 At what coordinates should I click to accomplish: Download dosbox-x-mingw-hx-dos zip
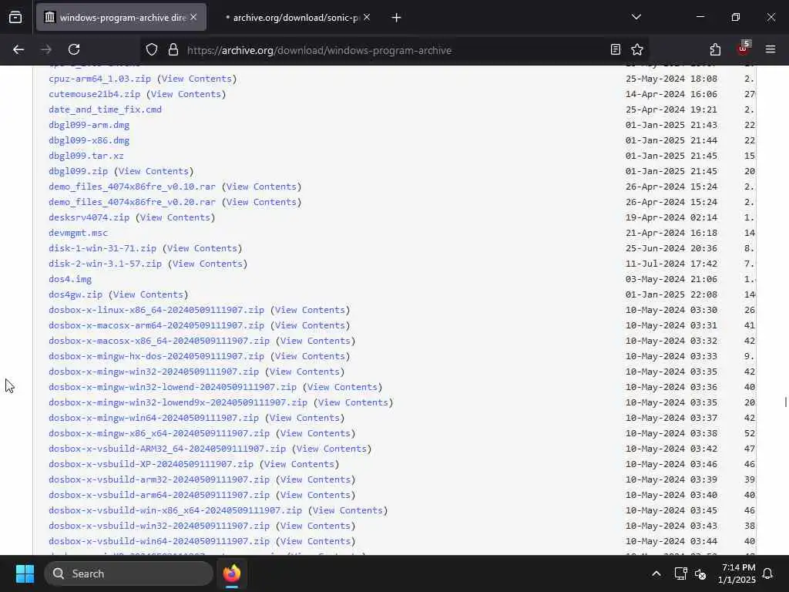(156, 356)
